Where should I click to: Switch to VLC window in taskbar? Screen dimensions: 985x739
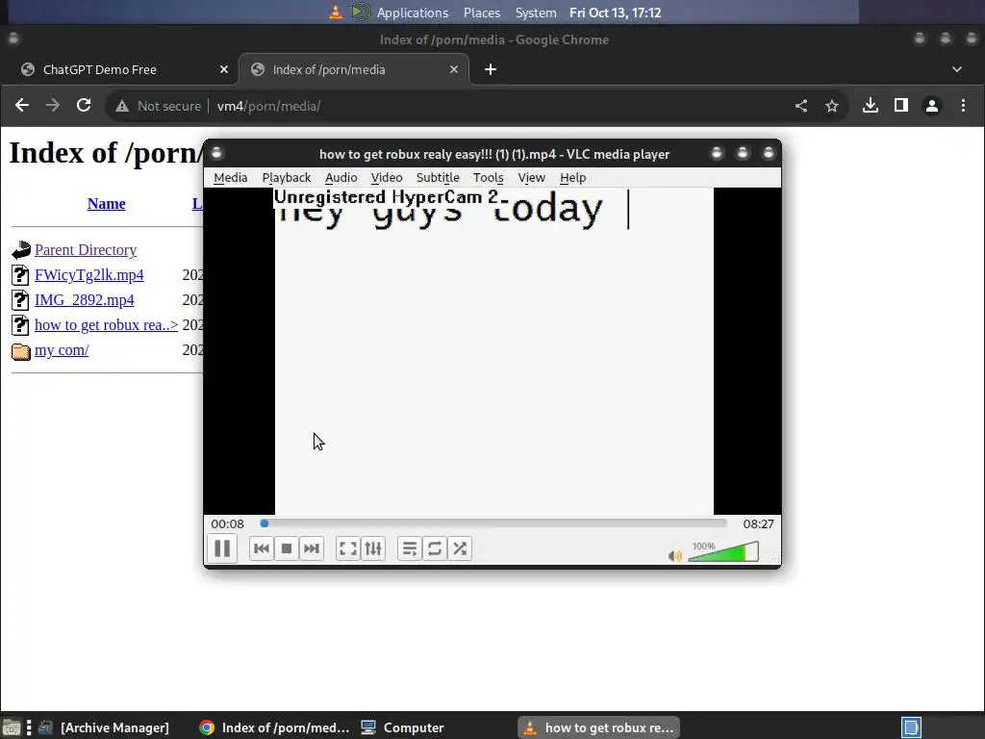click(x=598, y=727)
